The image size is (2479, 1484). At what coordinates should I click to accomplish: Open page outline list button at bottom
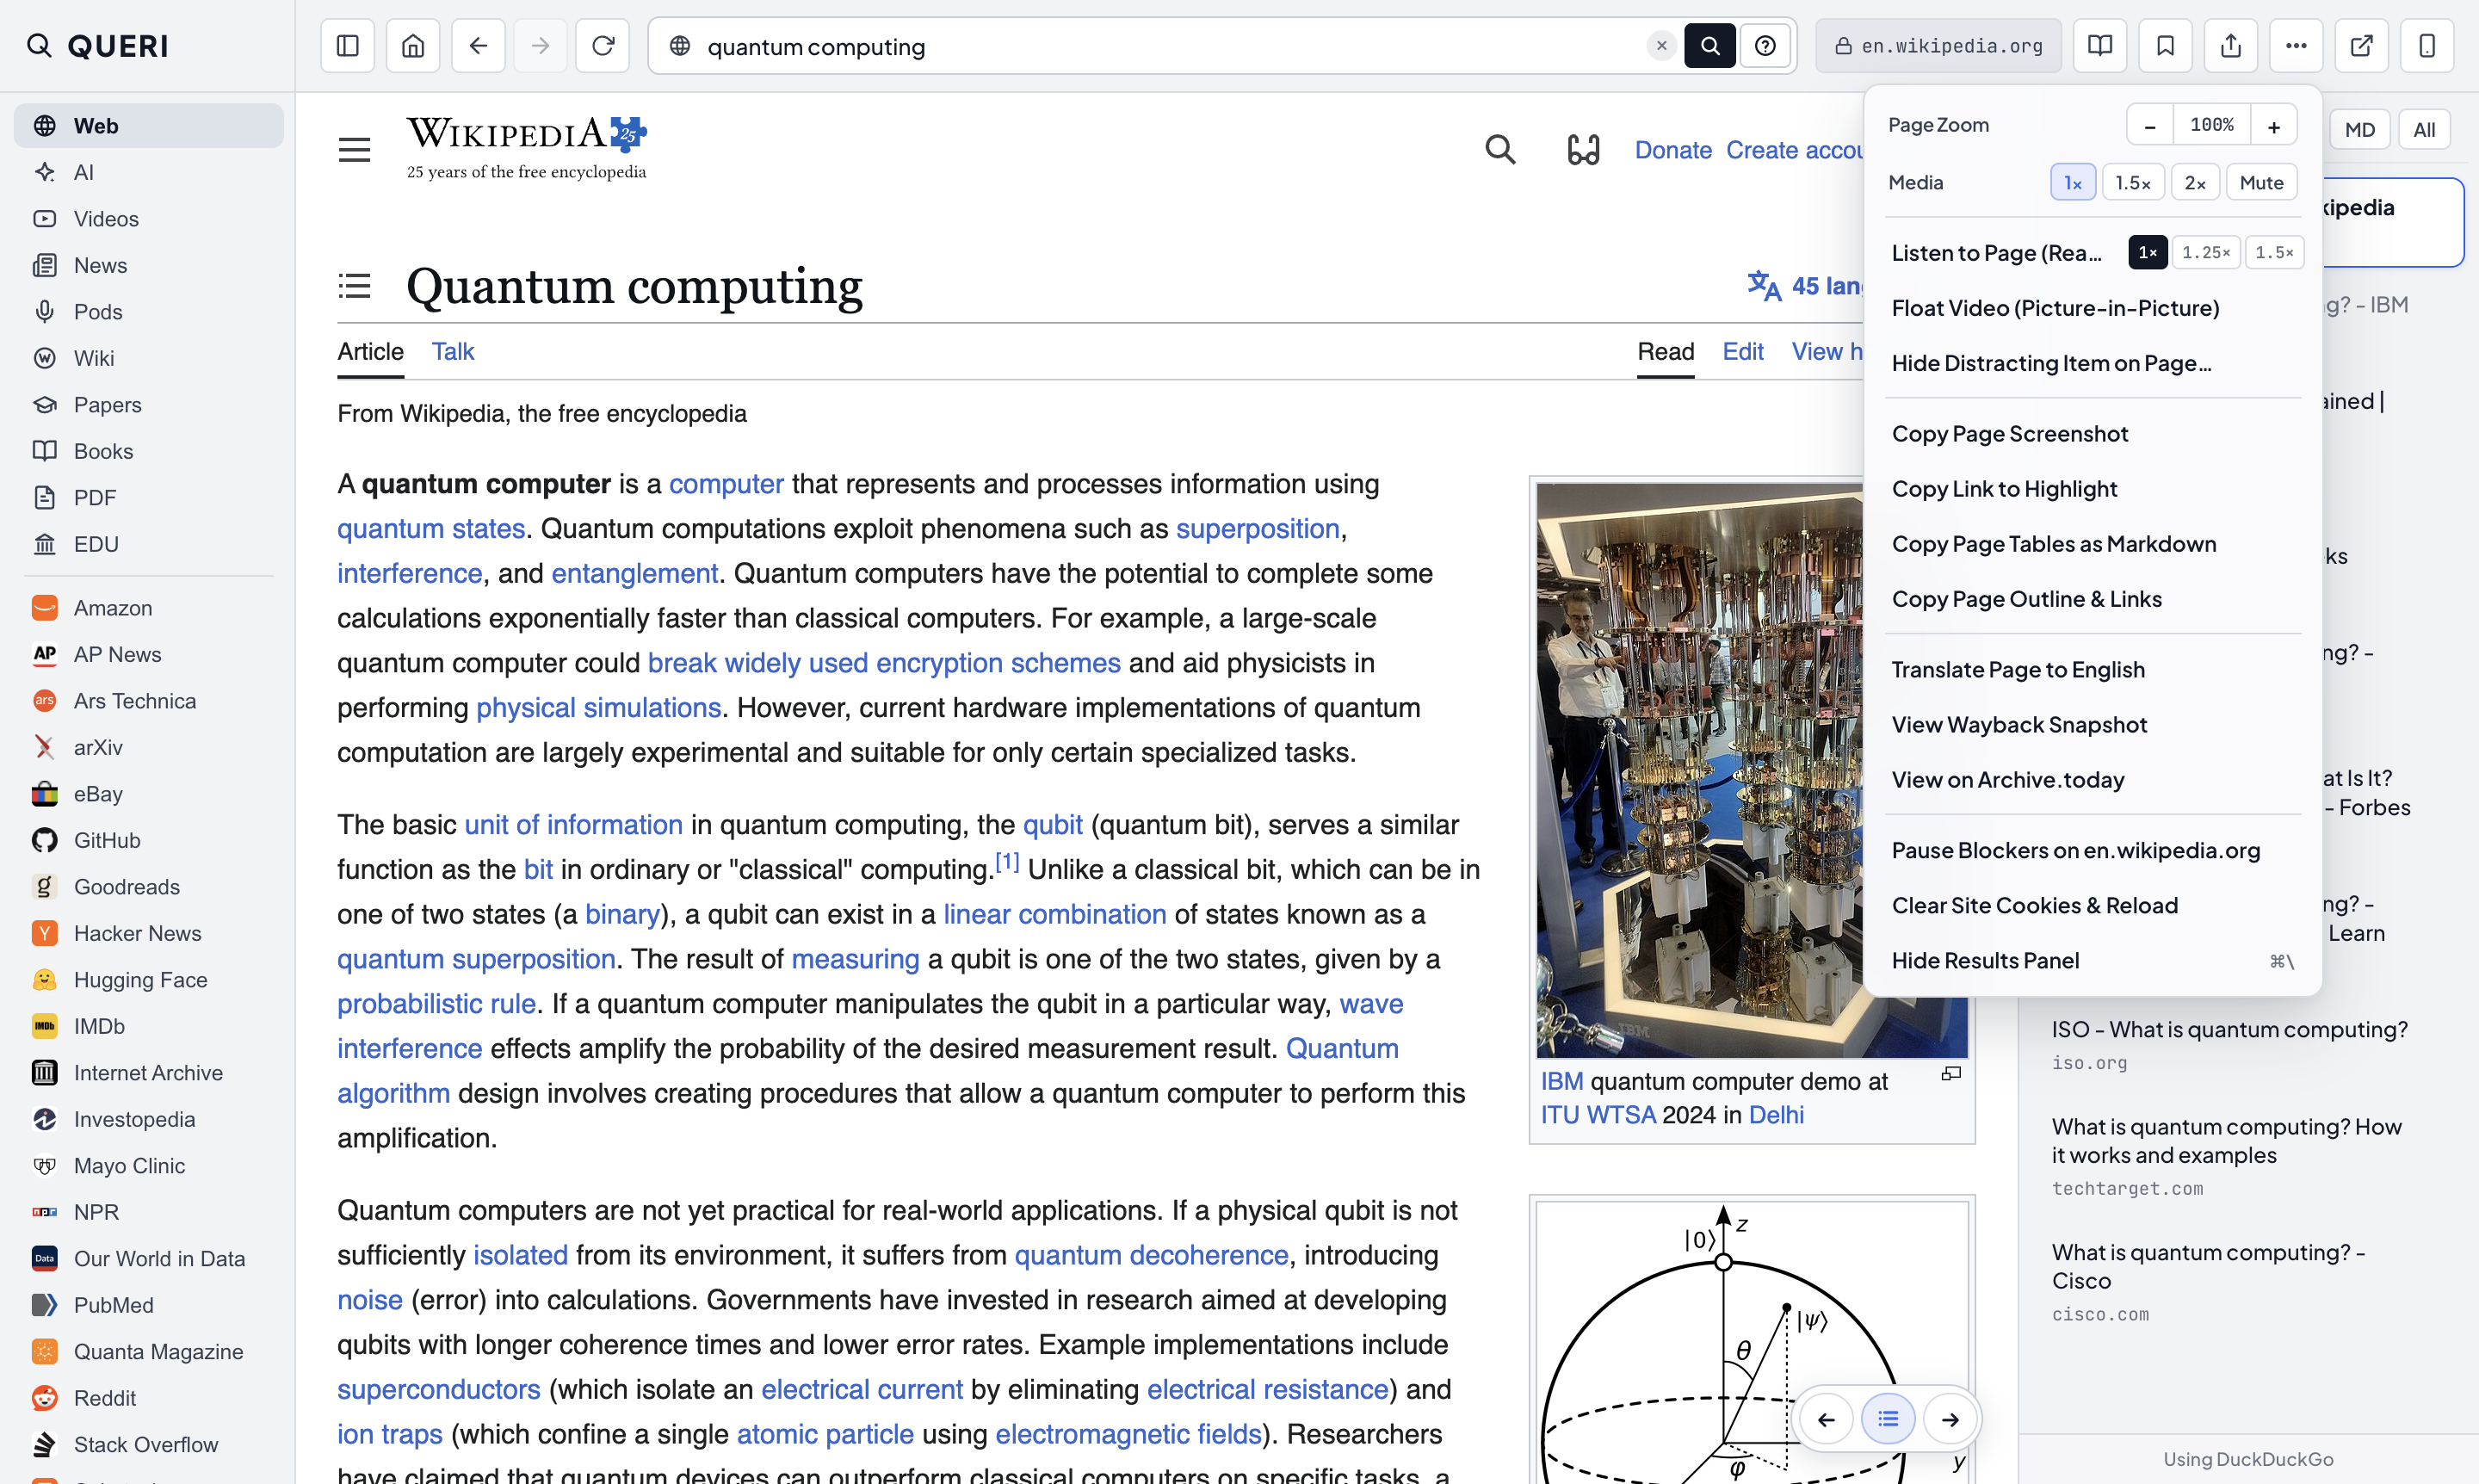click(x=1888, y=1419)
